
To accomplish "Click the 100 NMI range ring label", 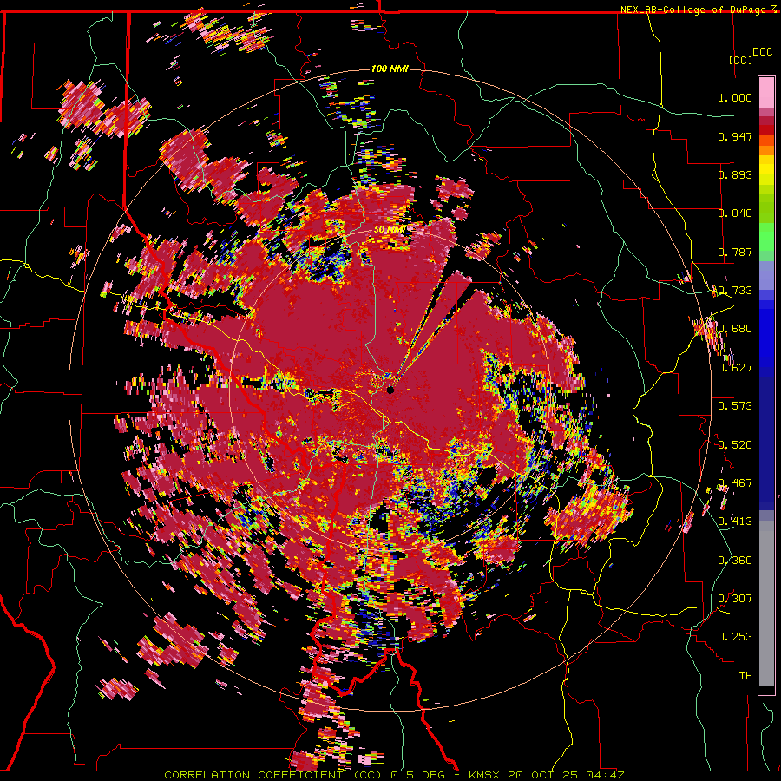I will tap(390, 69).
